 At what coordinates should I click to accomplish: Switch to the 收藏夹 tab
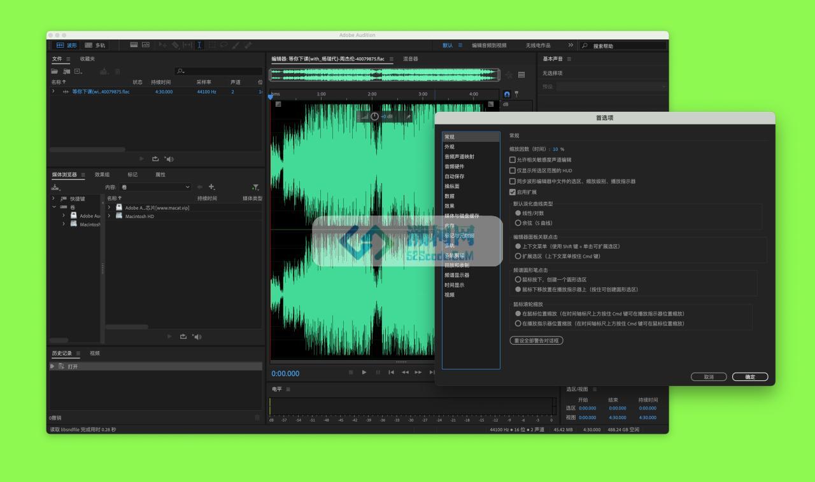pos(87,59)
